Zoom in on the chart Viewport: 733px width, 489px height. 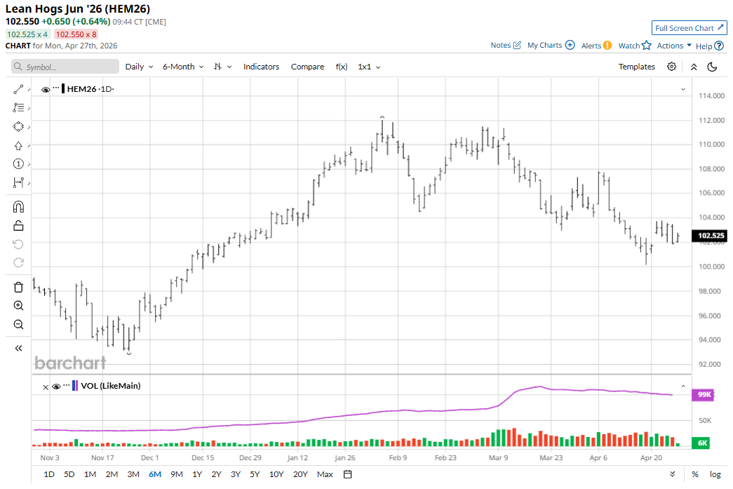(x=18, y=306)
